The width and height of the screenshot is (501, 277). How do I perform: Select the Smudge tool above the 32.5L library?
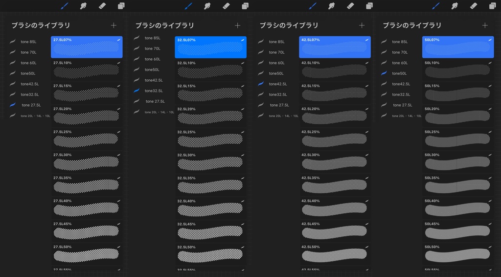click(x=207, y=6)
